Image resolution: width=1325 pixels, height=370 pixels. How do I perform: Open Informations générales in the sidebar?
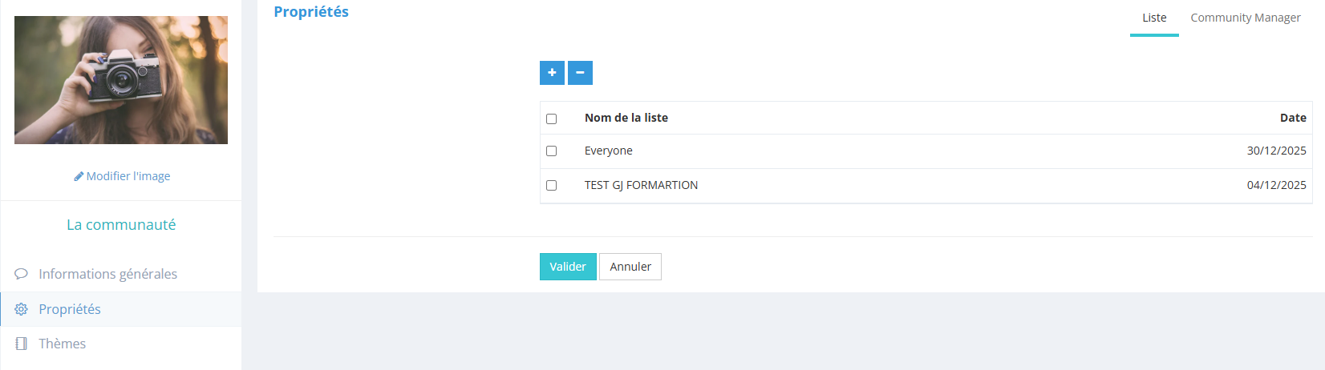[x=107, y=274]
